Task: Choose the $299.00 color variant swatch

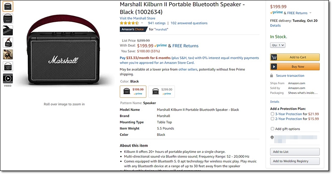Action: pyautogui.click(x=162, y=92)
